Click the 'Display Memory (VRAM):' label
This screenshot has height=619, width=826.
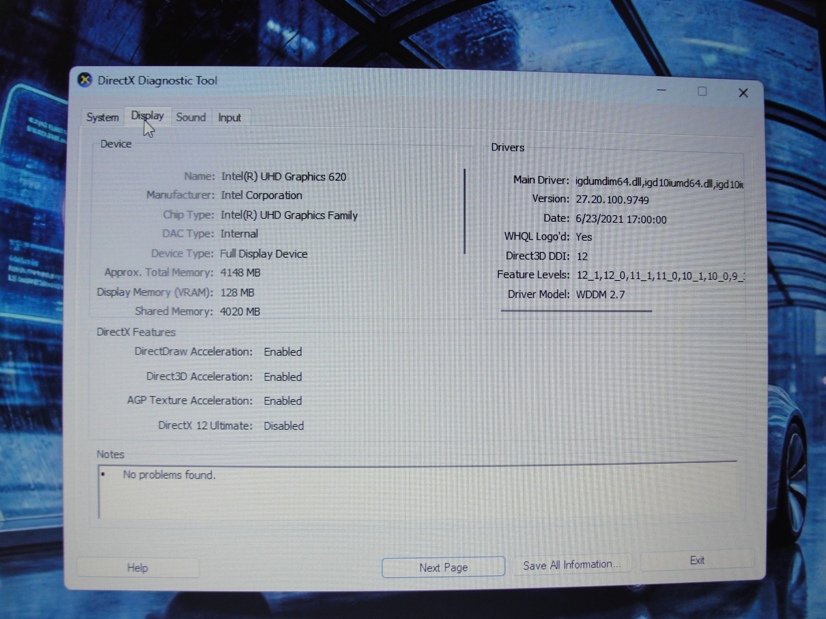[x=155, y=292]
